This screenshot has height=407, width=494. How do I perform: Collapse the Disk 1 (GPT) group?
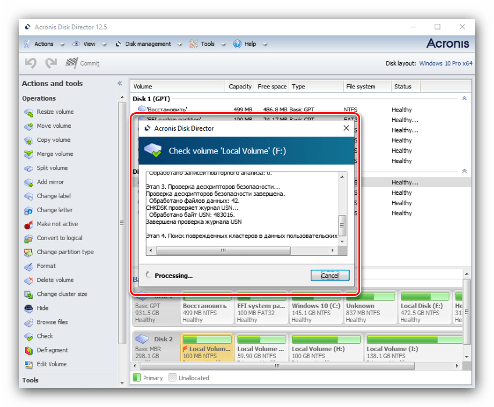(464, 99)
